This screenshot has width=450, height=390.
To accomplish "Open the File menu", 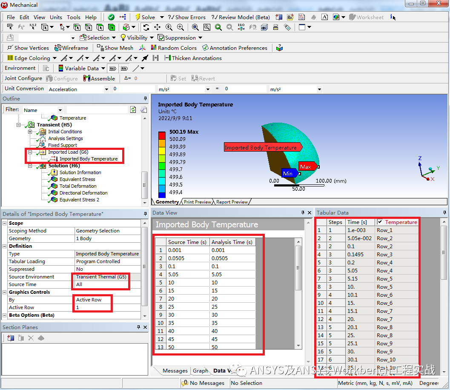I will tap(11, 17).
